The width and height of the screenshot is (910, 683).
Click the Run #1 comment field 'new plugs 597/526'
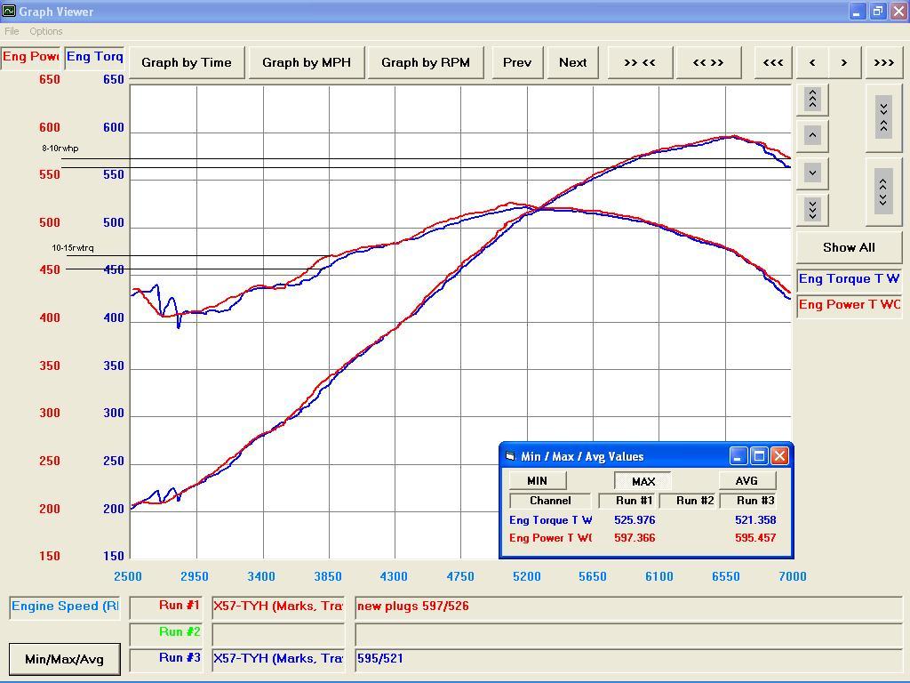coord(628,607)
